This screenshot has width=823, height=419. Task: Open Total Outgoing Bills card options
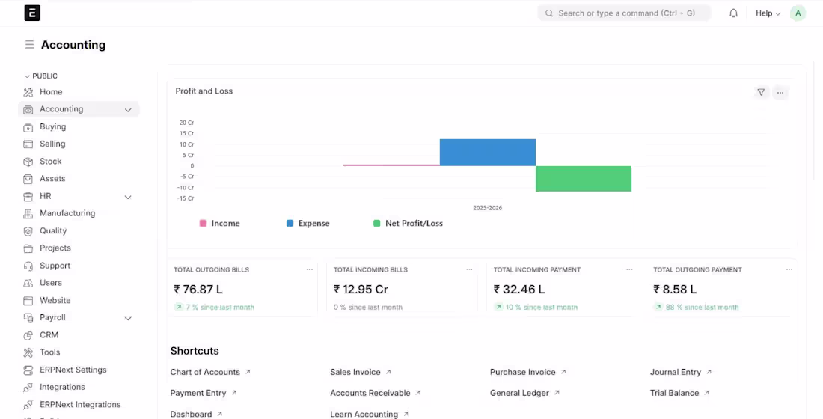point(309,269)
